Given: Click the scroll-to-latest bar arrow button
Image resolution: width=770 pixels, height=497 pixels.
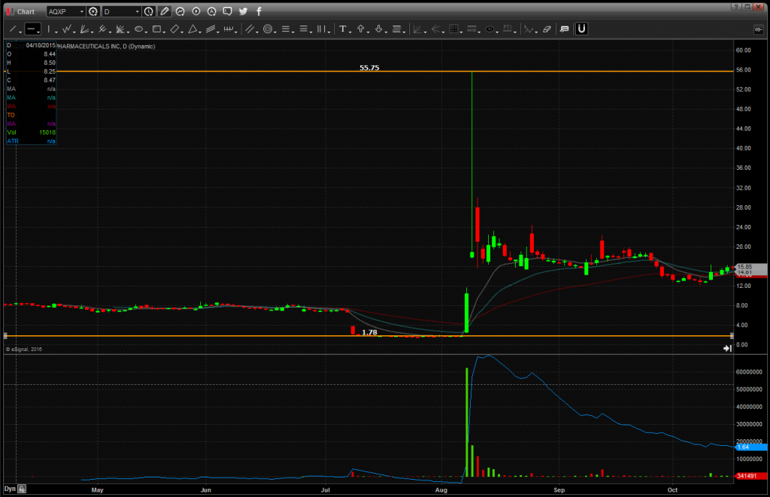Looking at the screenshot, I should pos(727,348).
